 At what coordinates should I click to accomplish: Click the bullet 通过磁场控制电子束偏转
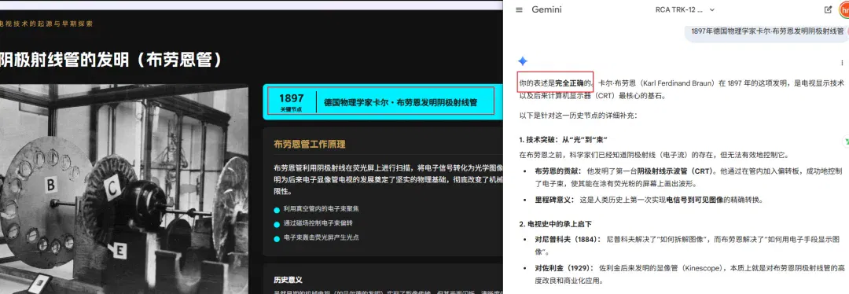[318, 223]
